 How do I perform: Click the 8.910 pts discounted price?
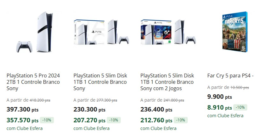click(220, 108)
